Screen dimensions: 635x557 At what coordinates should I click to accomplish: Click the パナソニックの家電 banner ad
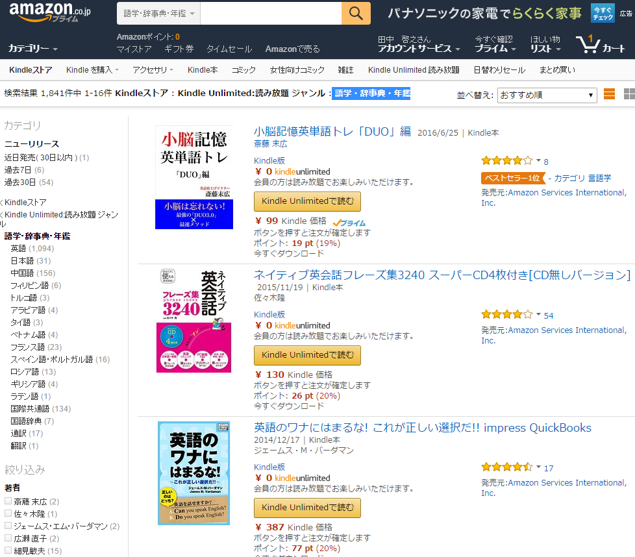point(484,14)
